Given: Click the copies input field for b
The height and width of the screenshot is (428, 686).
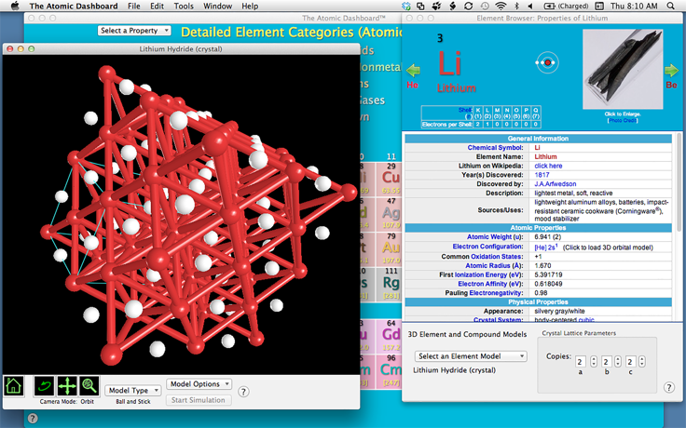Looking at the screenshot, I should point(607,362).
